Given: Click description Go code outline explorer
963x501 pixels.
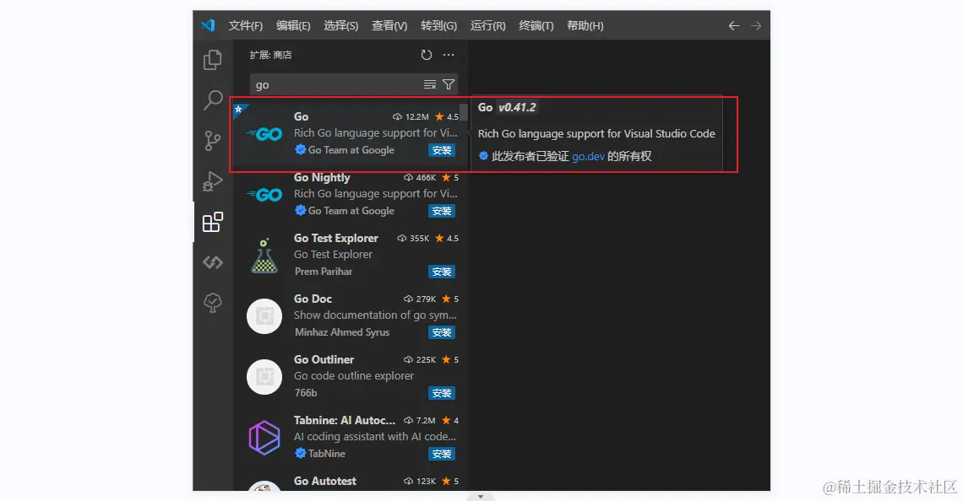Looking at the screenshot, I should pos(354,376).
